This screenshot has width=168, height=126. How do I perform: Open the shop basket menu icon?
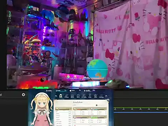(x=96, y=96)
